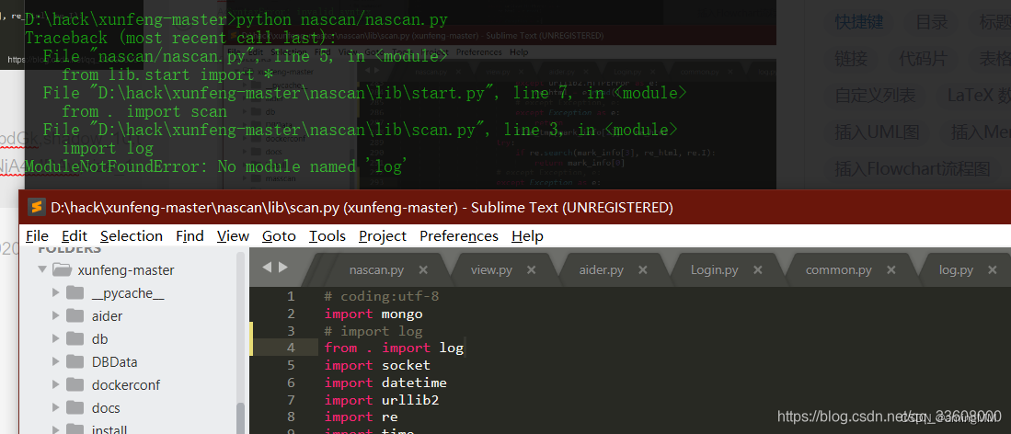Screen dimensions: 1011x434
Task: Expand the DBData folder
Action: [56, 361]
